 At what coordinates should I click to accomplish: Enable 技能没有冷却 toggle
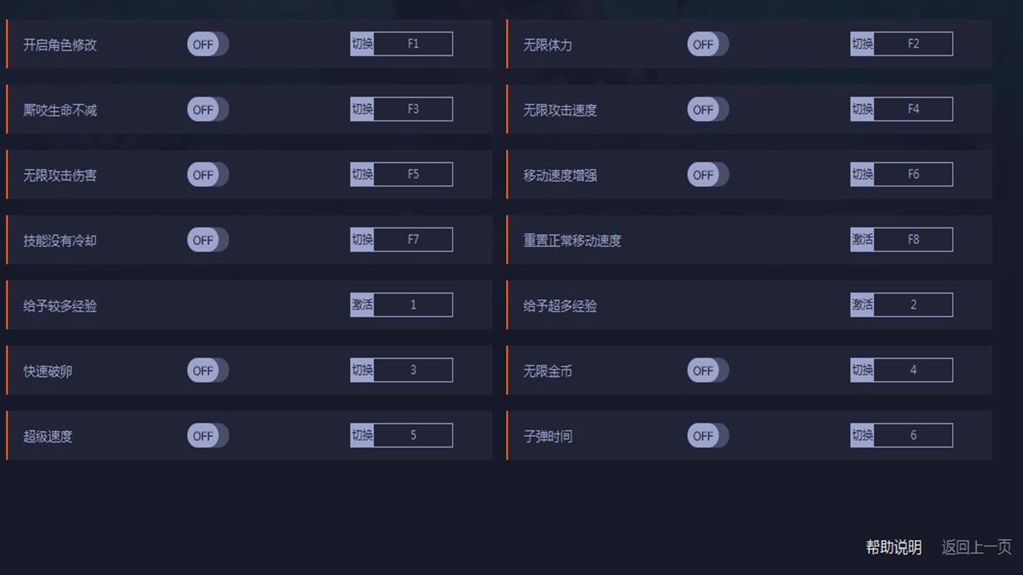[x=207, y=240]
